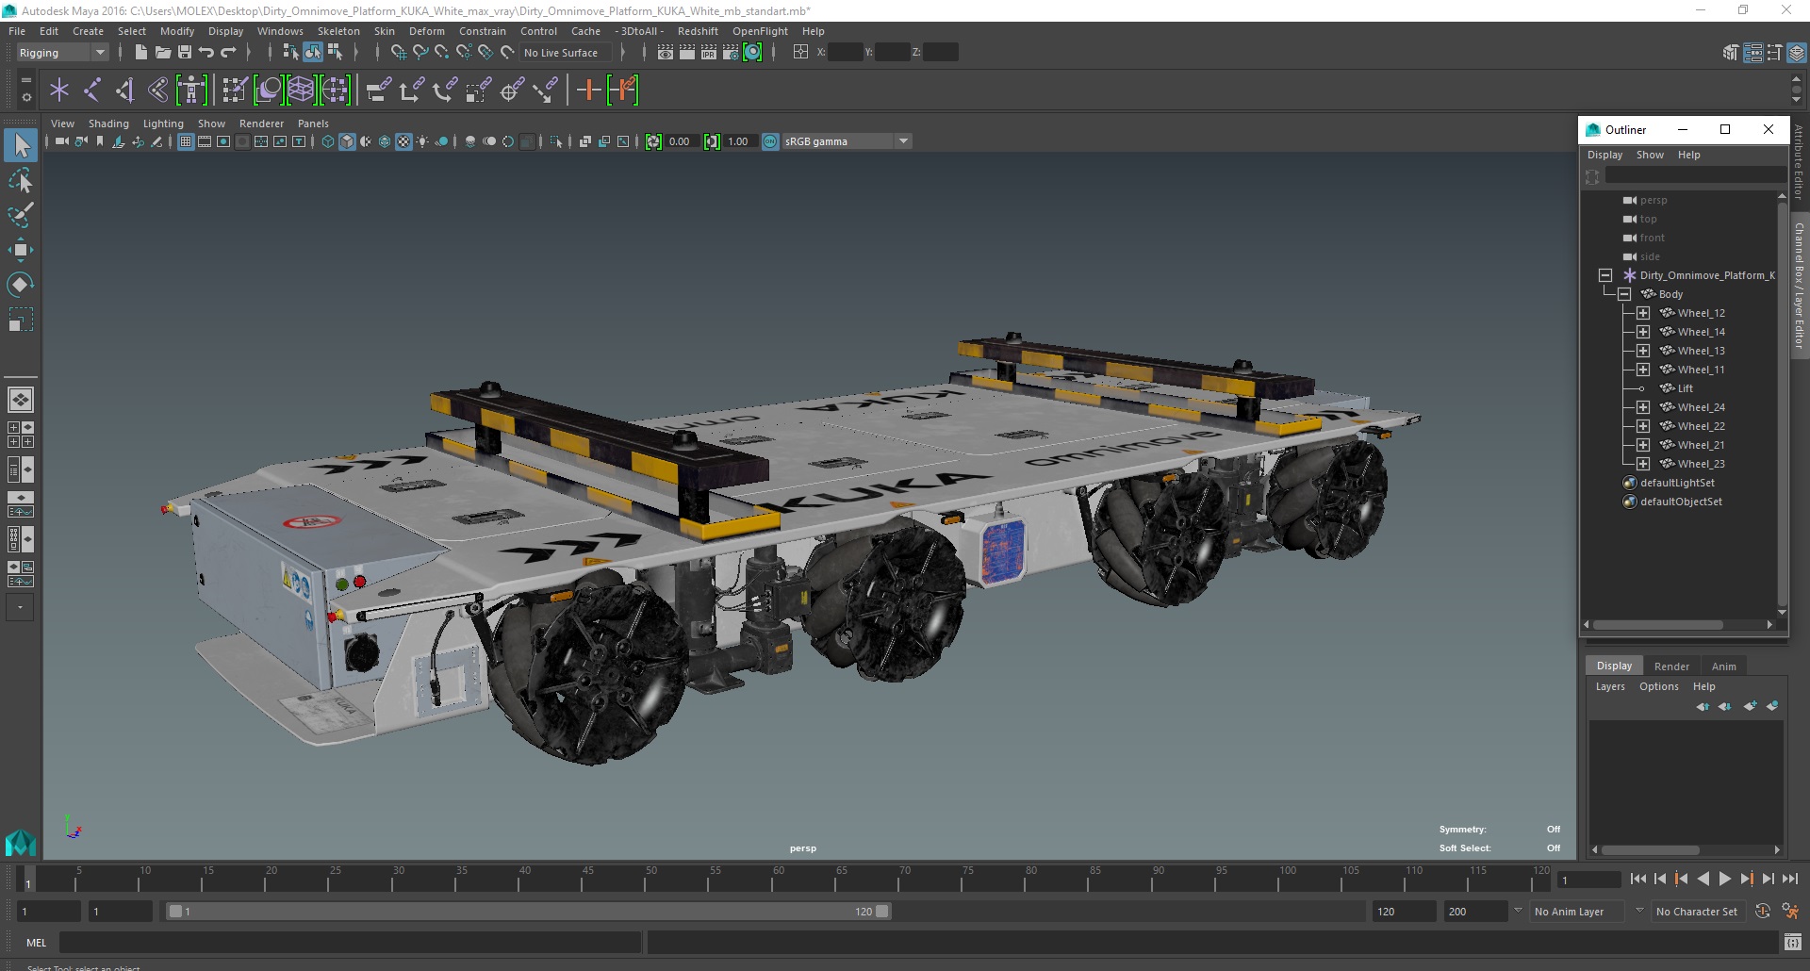Play the animation backwards
Screen dimensions: 1810x971
1703,879
